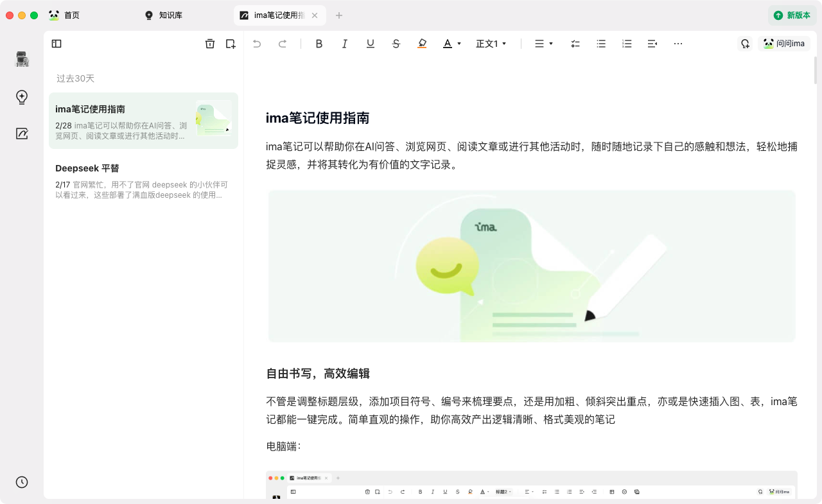Toggle italic formatting
Screen dimensions: 822x504
[x=345, y=44]
